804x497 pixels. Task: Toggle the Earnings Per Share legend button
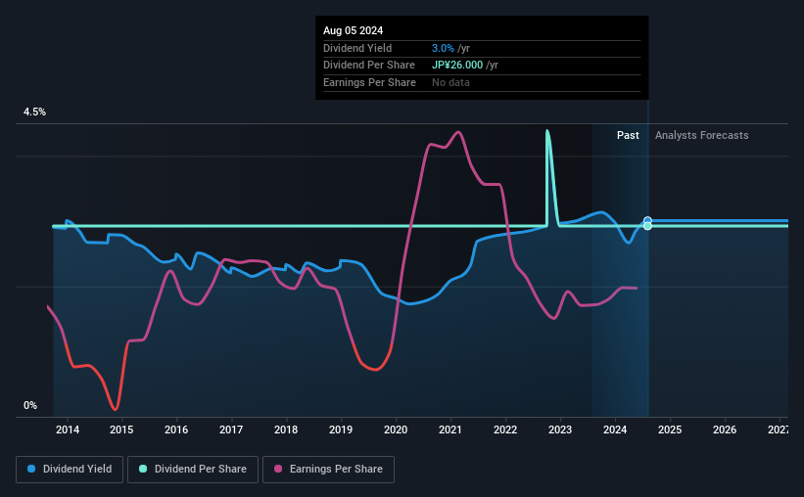pyautogui.click(x=328, y=470)
